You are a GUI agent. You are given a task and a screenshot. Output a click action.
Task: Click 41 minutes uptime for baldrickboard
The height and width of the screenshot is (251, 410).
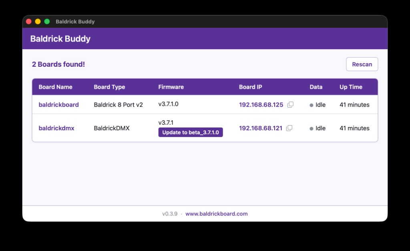point(354,105)
